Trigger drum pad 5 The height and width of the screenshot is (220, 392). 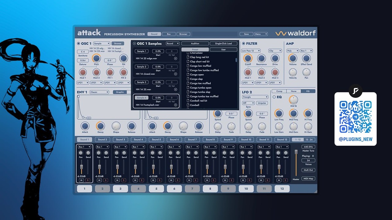[x=156, y=189]
